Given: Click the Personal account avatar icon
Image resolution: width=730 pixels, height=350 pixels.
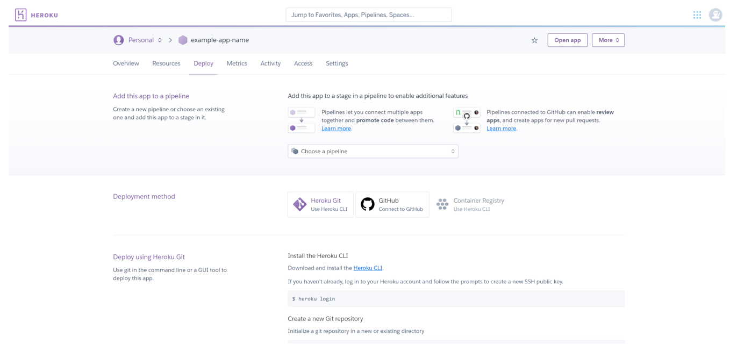Looking at the screenshot, I should 119,40.
